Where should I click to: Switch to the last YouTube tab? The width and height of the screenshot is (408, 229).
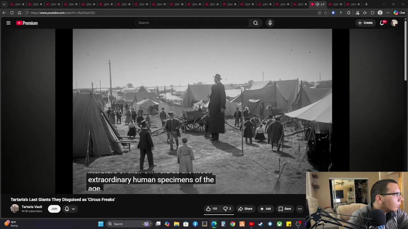353,4
